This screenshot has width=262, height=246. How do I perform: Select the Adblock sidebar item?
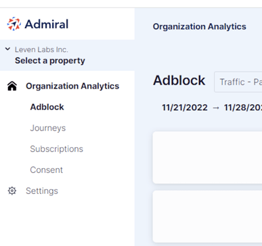tap(47, 107)
